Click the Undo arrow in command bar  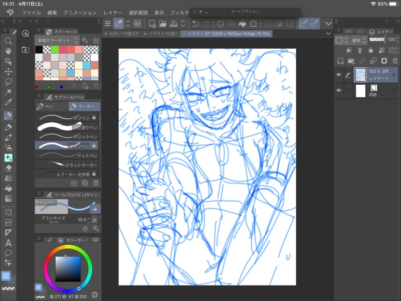click(x=195, y=24)
